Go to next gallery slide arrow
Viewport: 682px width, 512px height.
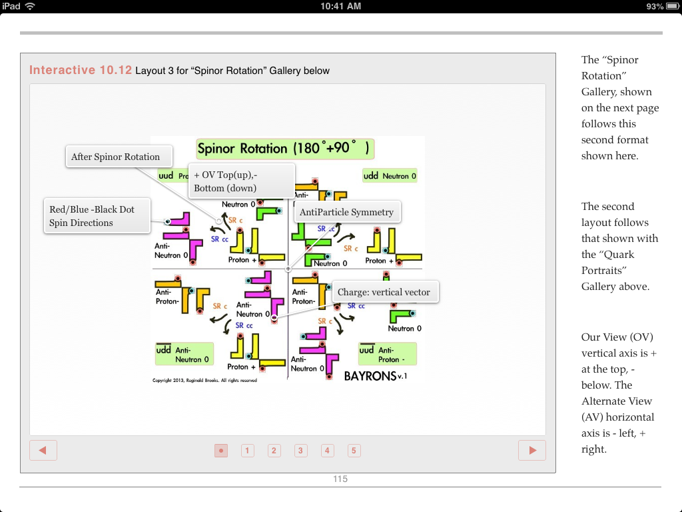[531, 451]
